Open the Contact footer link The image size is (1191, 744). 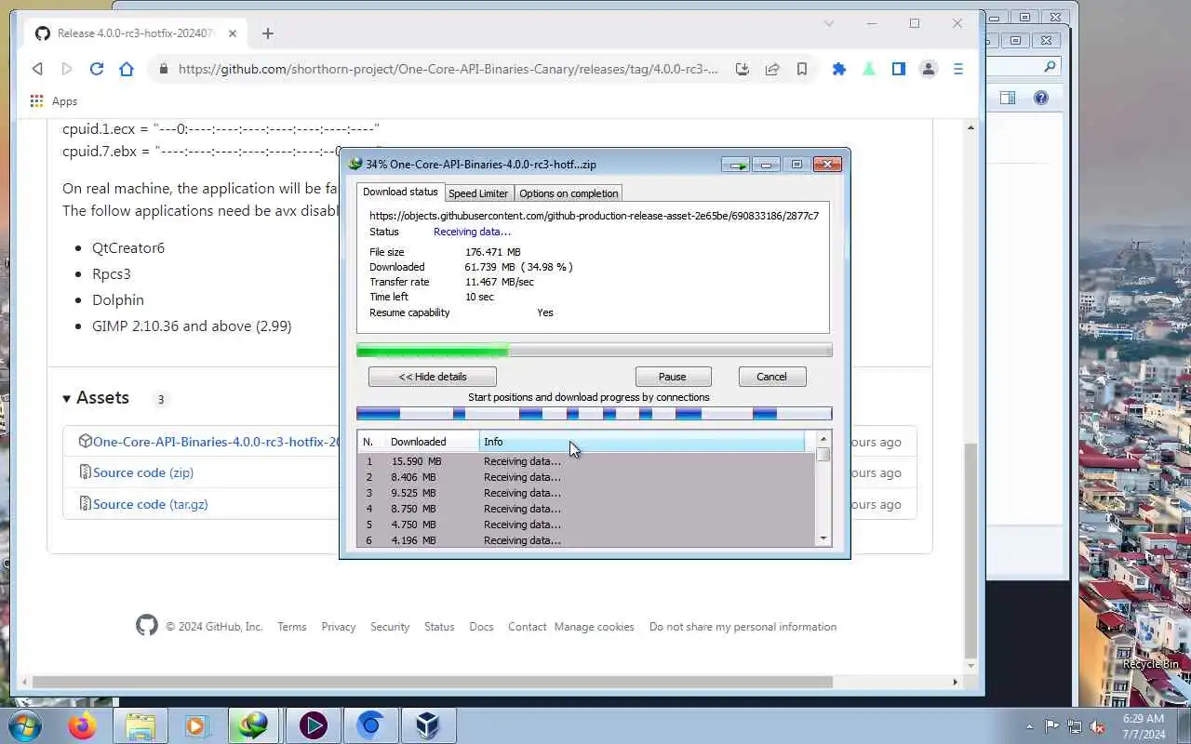527,627
